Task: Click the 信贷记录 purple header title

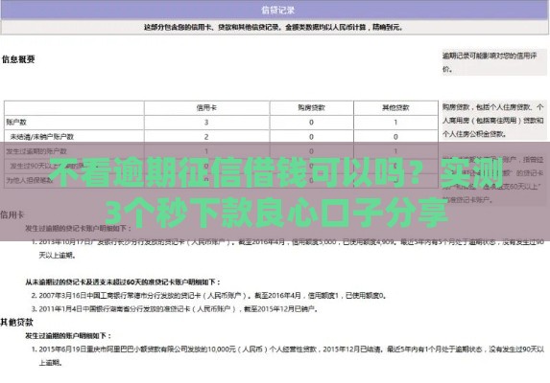Action: click(x=277, y=11)
